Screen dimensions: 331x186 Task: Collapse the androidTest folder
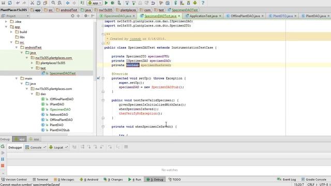point(17,48)
